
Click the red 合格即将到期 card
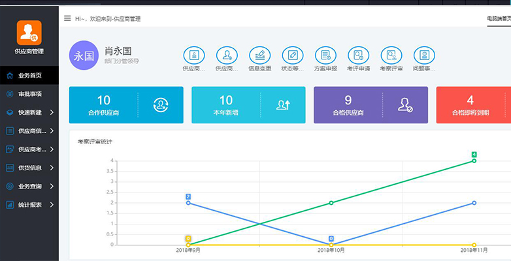pyautogui.click(x=474, y=105)
